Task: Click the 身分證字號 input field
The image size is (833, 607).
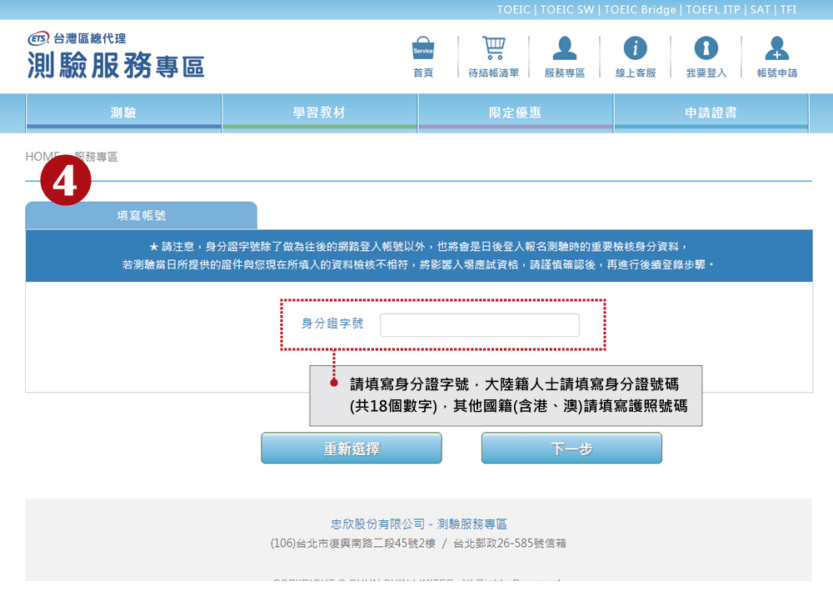Action: point(479,325)
